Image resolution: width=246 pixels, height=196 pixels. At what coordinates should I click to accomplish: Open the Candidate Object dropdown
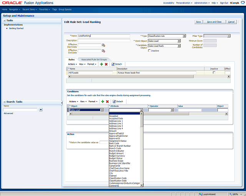pos(179,46)
